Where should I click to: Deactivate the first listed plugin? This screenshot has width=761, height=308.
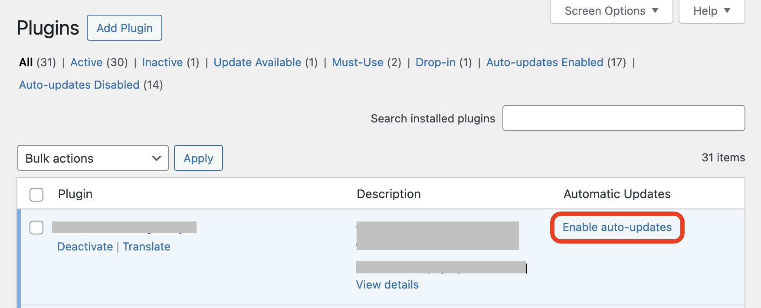tap(85, 247)
